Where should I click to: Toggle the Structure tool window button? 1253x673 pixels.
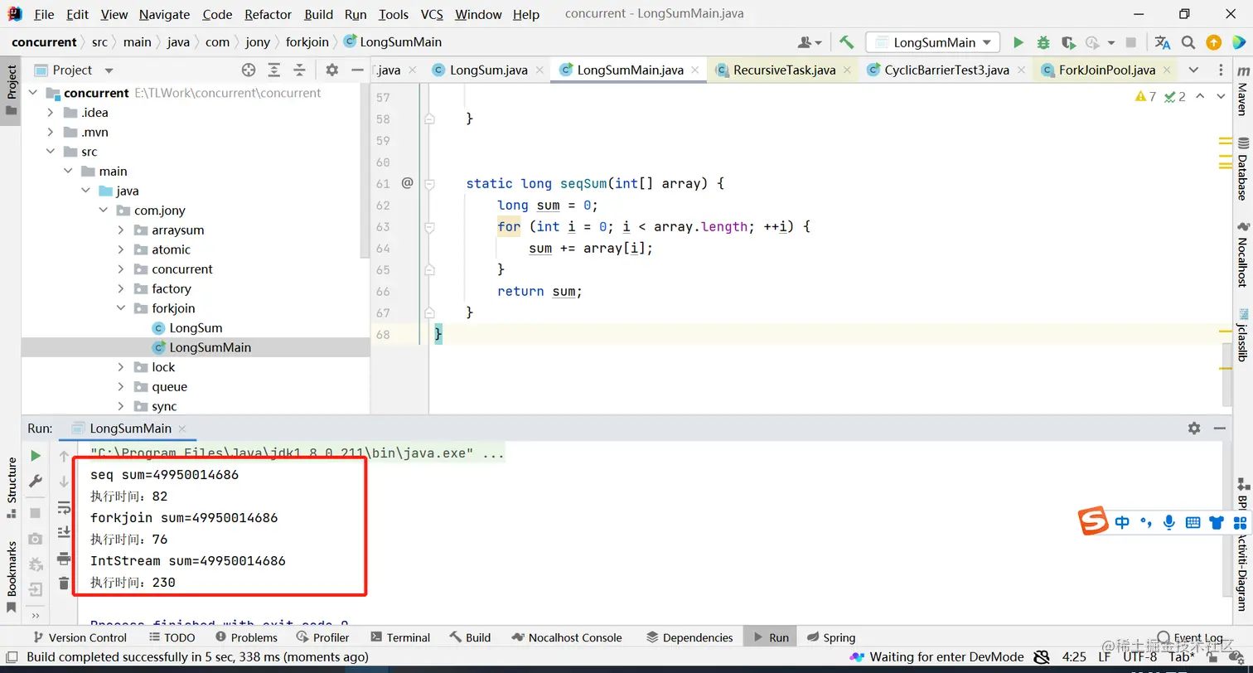(11, 487)
